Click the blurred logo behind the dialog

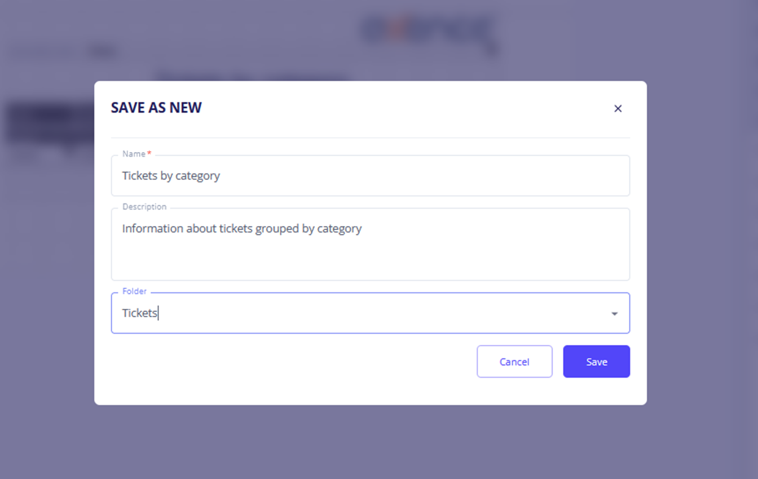tap(429, 31)
